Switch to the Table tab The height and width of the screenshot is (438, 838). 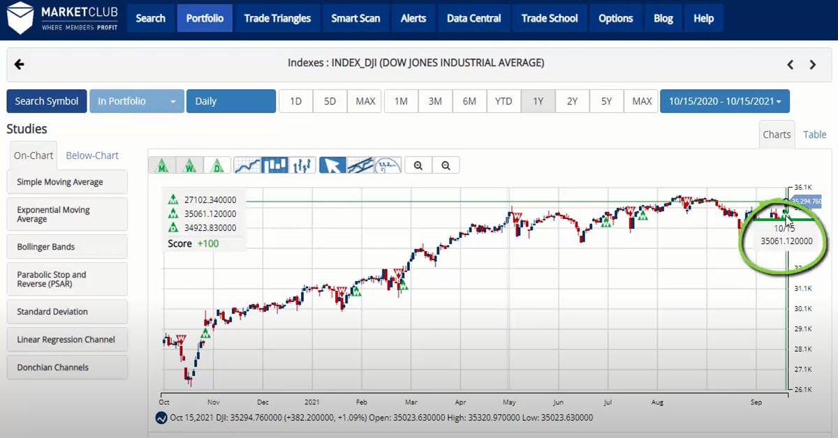pyautogui.click(x=814, y=135)
